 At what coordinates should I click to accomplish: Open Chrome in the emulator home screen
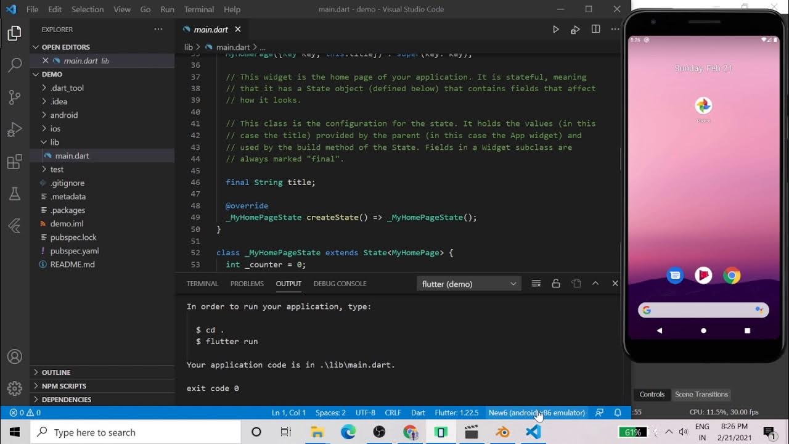(x=732, y=276)
